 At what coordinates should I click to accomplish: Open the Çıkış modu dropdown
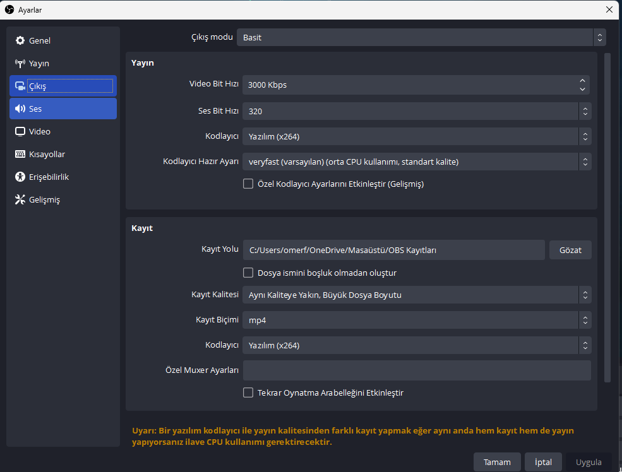[421, 37]
